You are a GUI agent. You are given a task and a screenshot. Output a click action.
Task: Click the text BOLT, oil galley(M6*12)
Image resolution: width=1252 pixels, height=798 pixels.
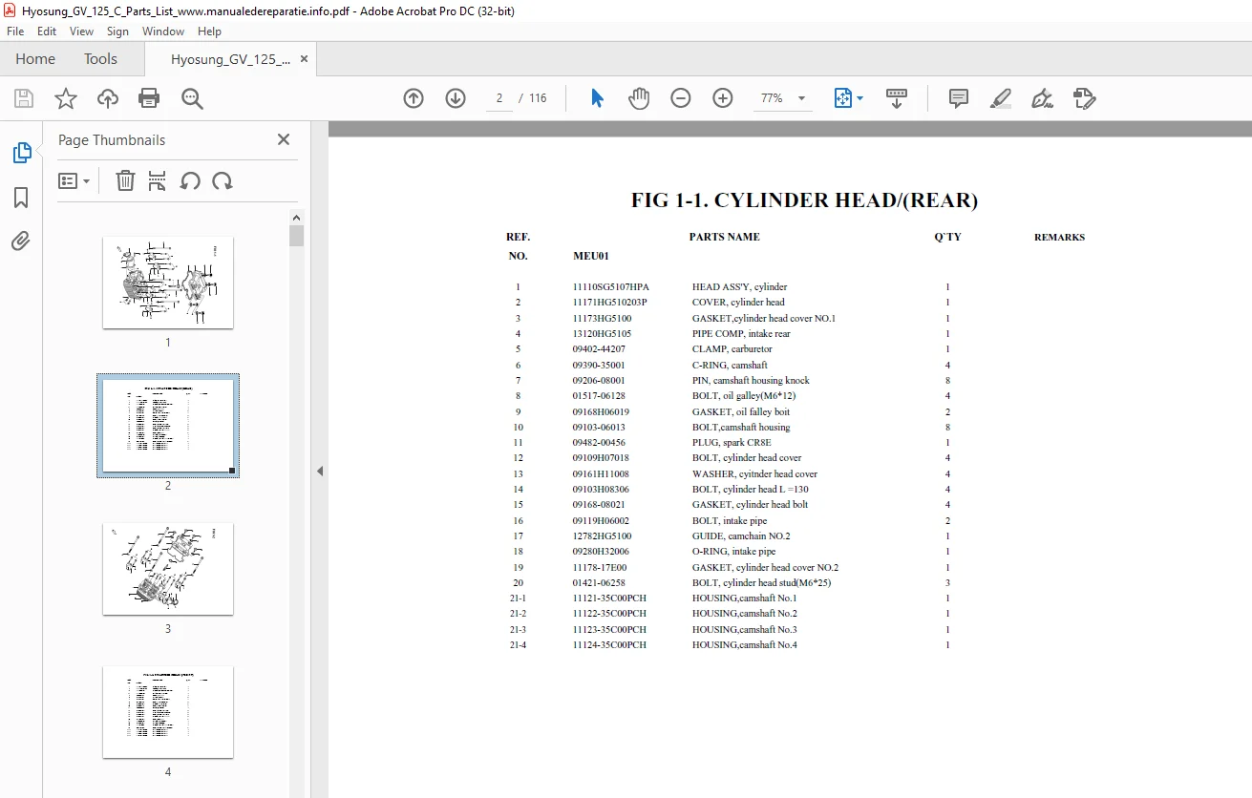[743, 395]
